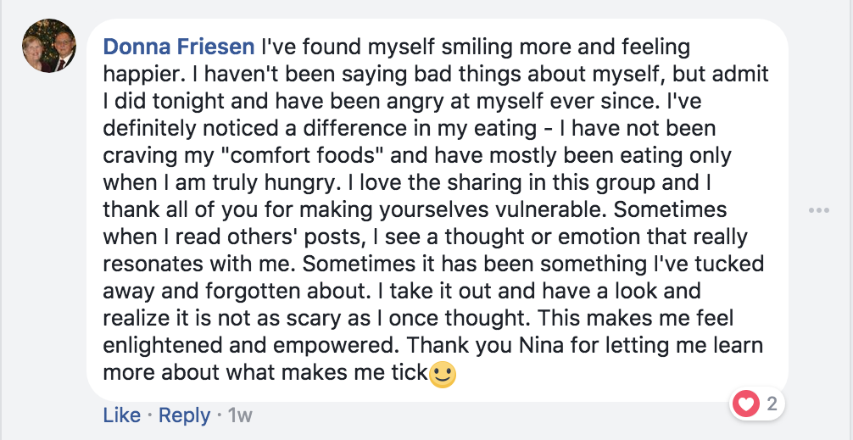This screenshot has height=440, width=853.
Task: Open the 1w timestamp permalink
Action: click(x=240, y=416)
